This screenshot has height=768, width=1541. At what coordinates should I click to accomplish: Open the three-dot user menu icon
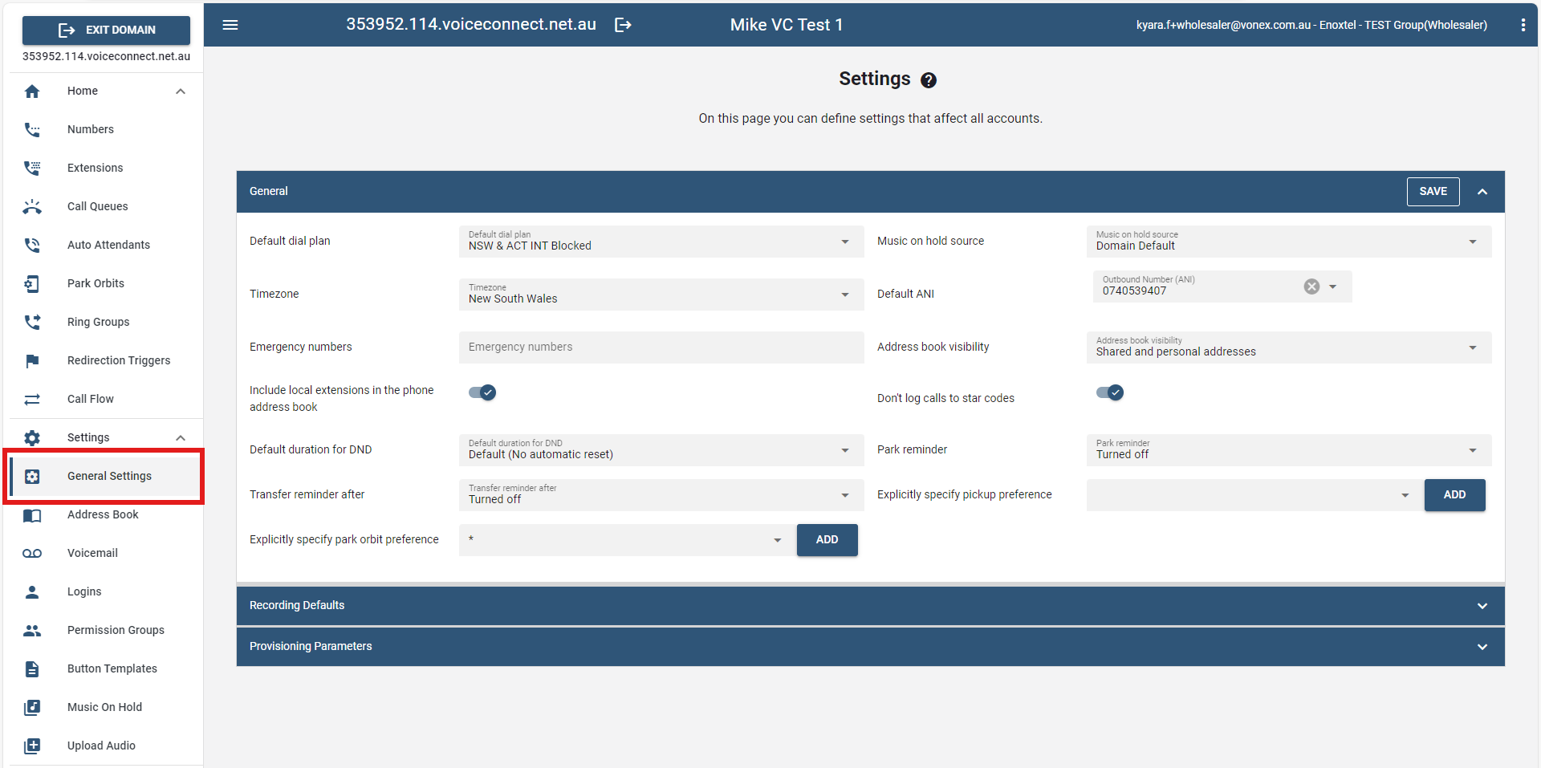1523,25
